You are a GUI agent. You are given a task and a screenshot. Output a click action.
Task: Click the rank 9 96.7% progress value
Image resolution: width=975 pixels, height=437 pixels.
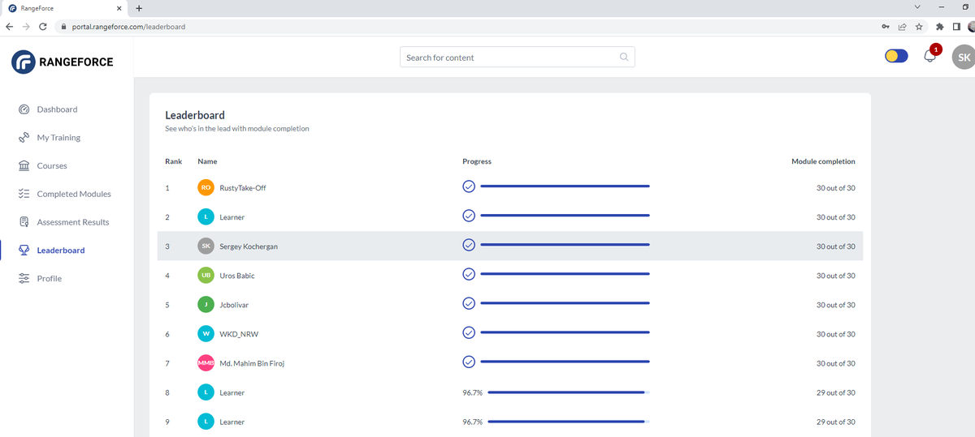pos(473,422)
